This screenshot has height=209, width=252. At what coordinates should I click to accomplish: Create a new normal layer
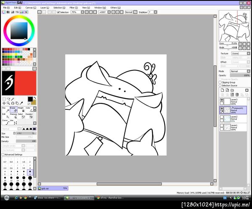[x=223, y=90]
